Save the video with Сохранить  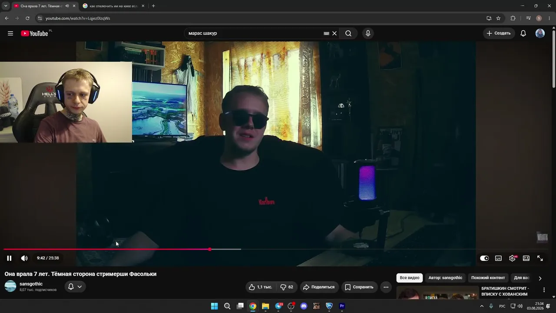coord(359,287)
